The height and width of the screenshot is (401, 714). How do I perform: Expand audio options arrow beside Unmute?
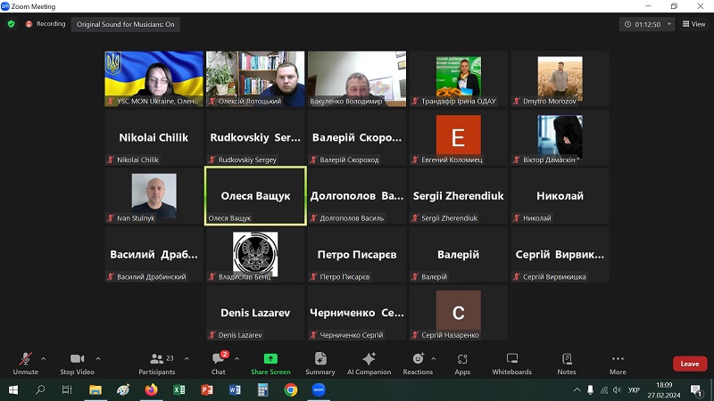[44, 358]
